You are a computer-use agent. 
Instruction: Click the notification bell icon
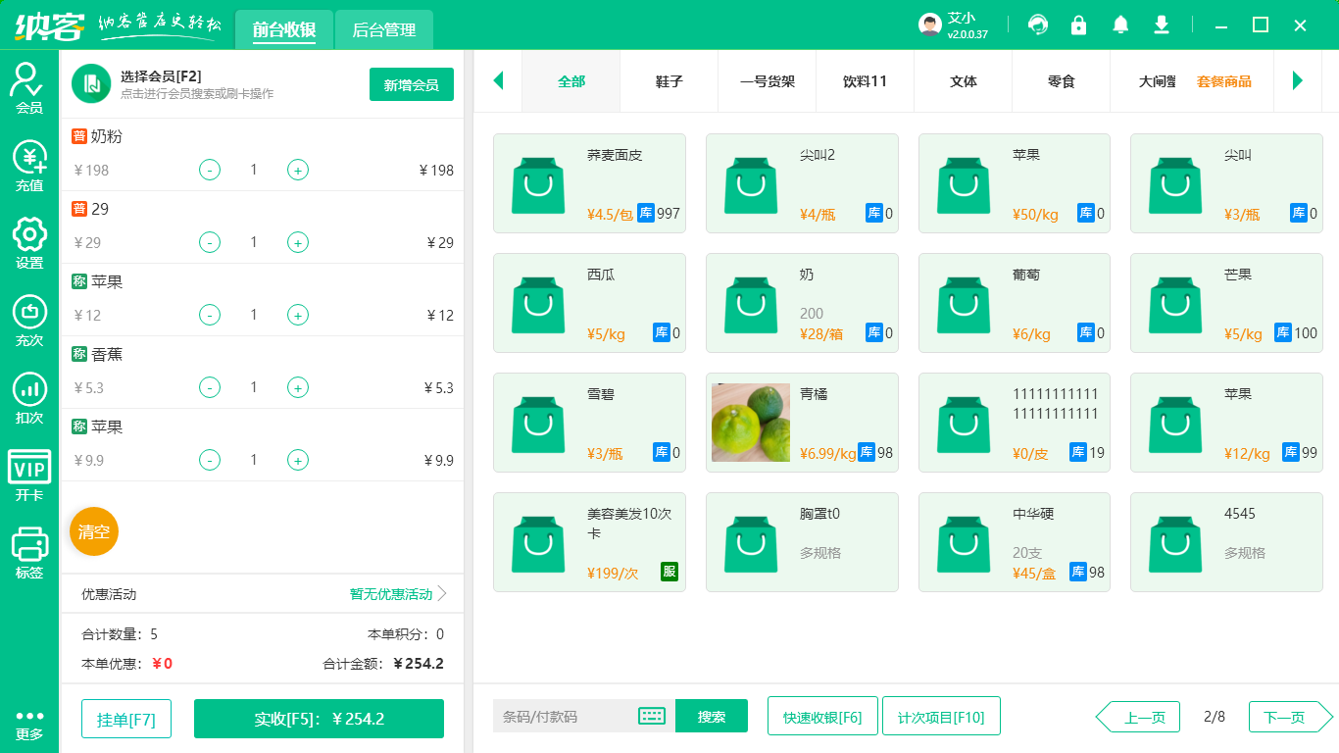[x=1119, y=25]
